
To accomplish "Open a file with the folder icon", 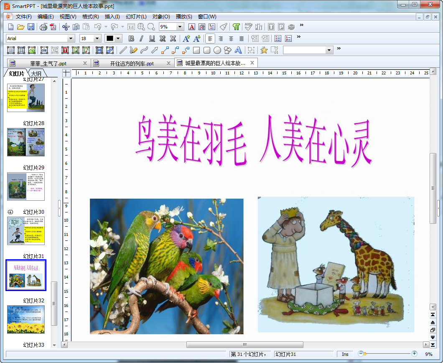I will coord(20,27).
